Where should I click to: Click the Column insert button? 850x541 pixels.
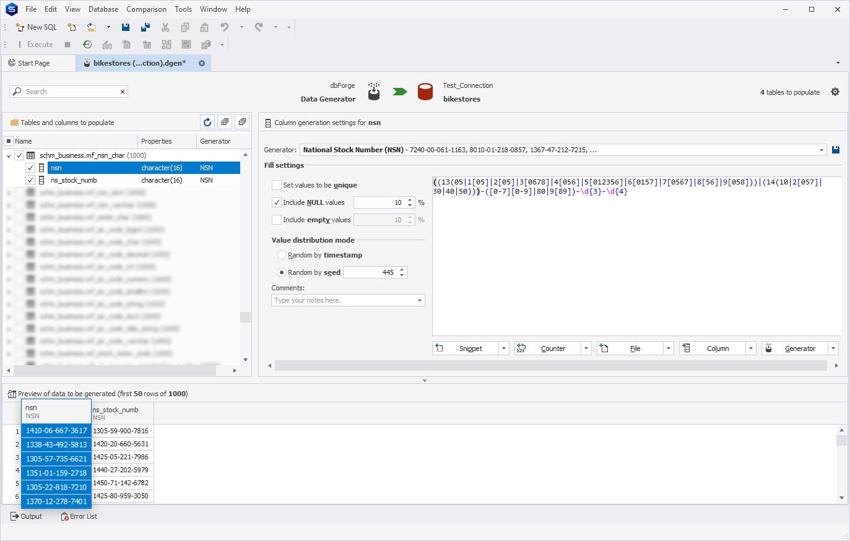[713, 348]
